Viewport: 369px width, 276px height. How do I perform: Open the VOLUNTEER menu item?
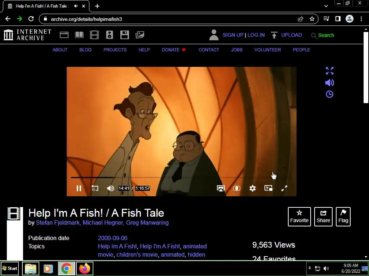(x=268, y=50)
